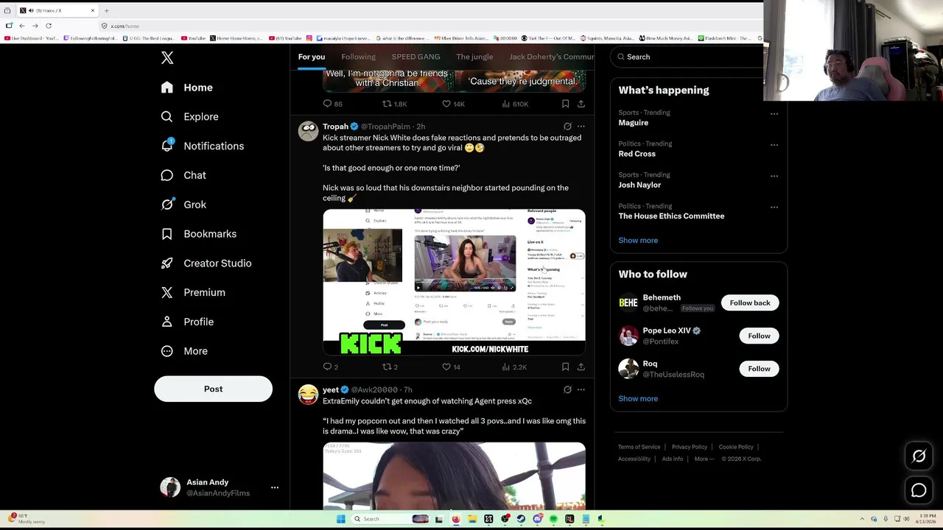Switch to the Following tab
Image resolution: width=943 pixels, height=530 pixels.
coord(358,57)
